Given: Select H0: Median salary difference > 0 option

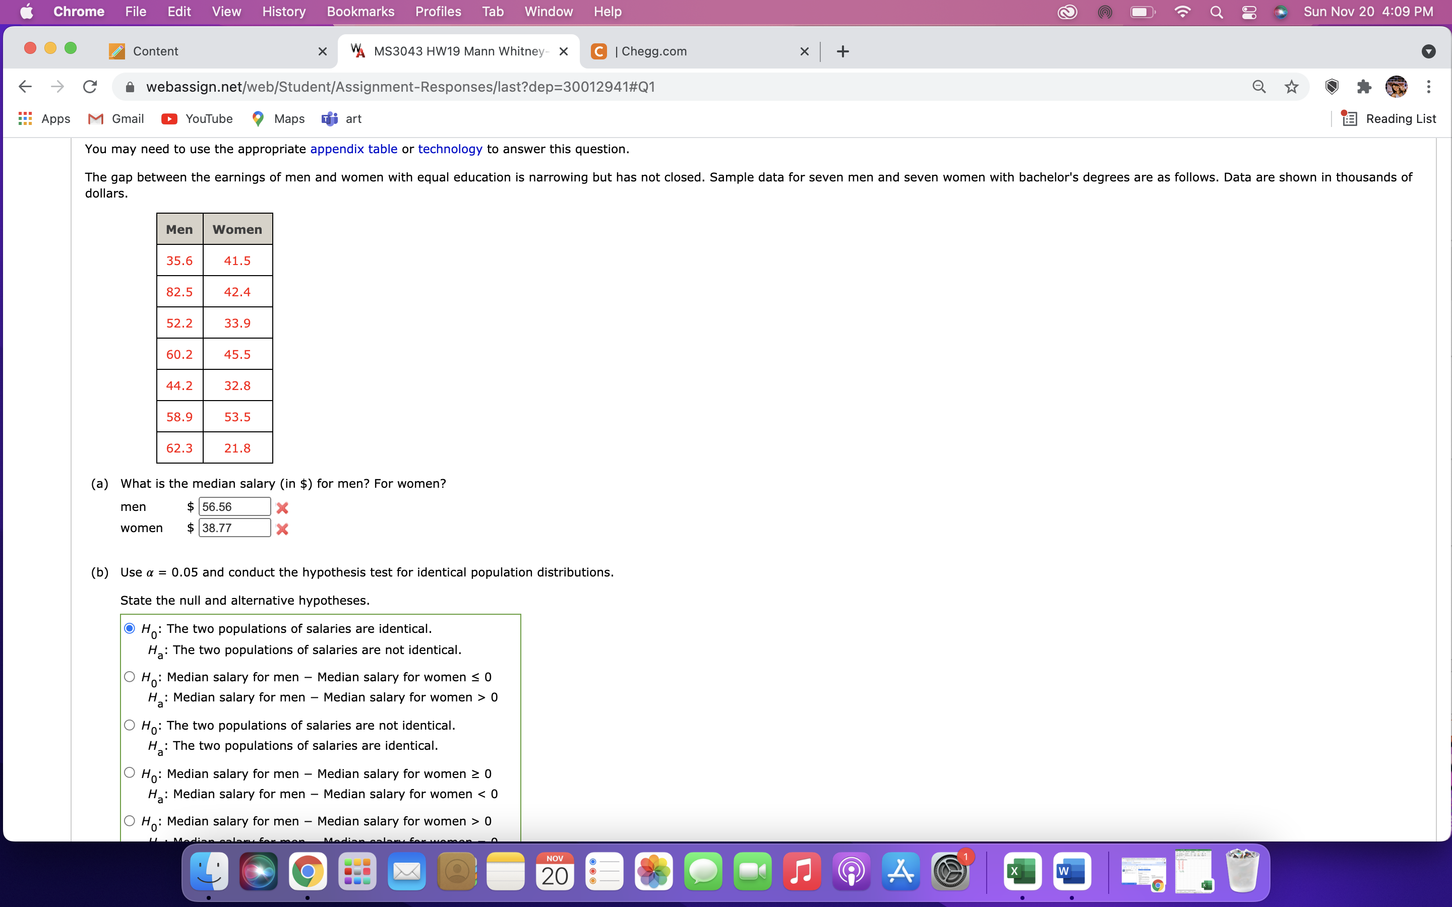Looking at the screenshot, I should (x=130, y=821).
